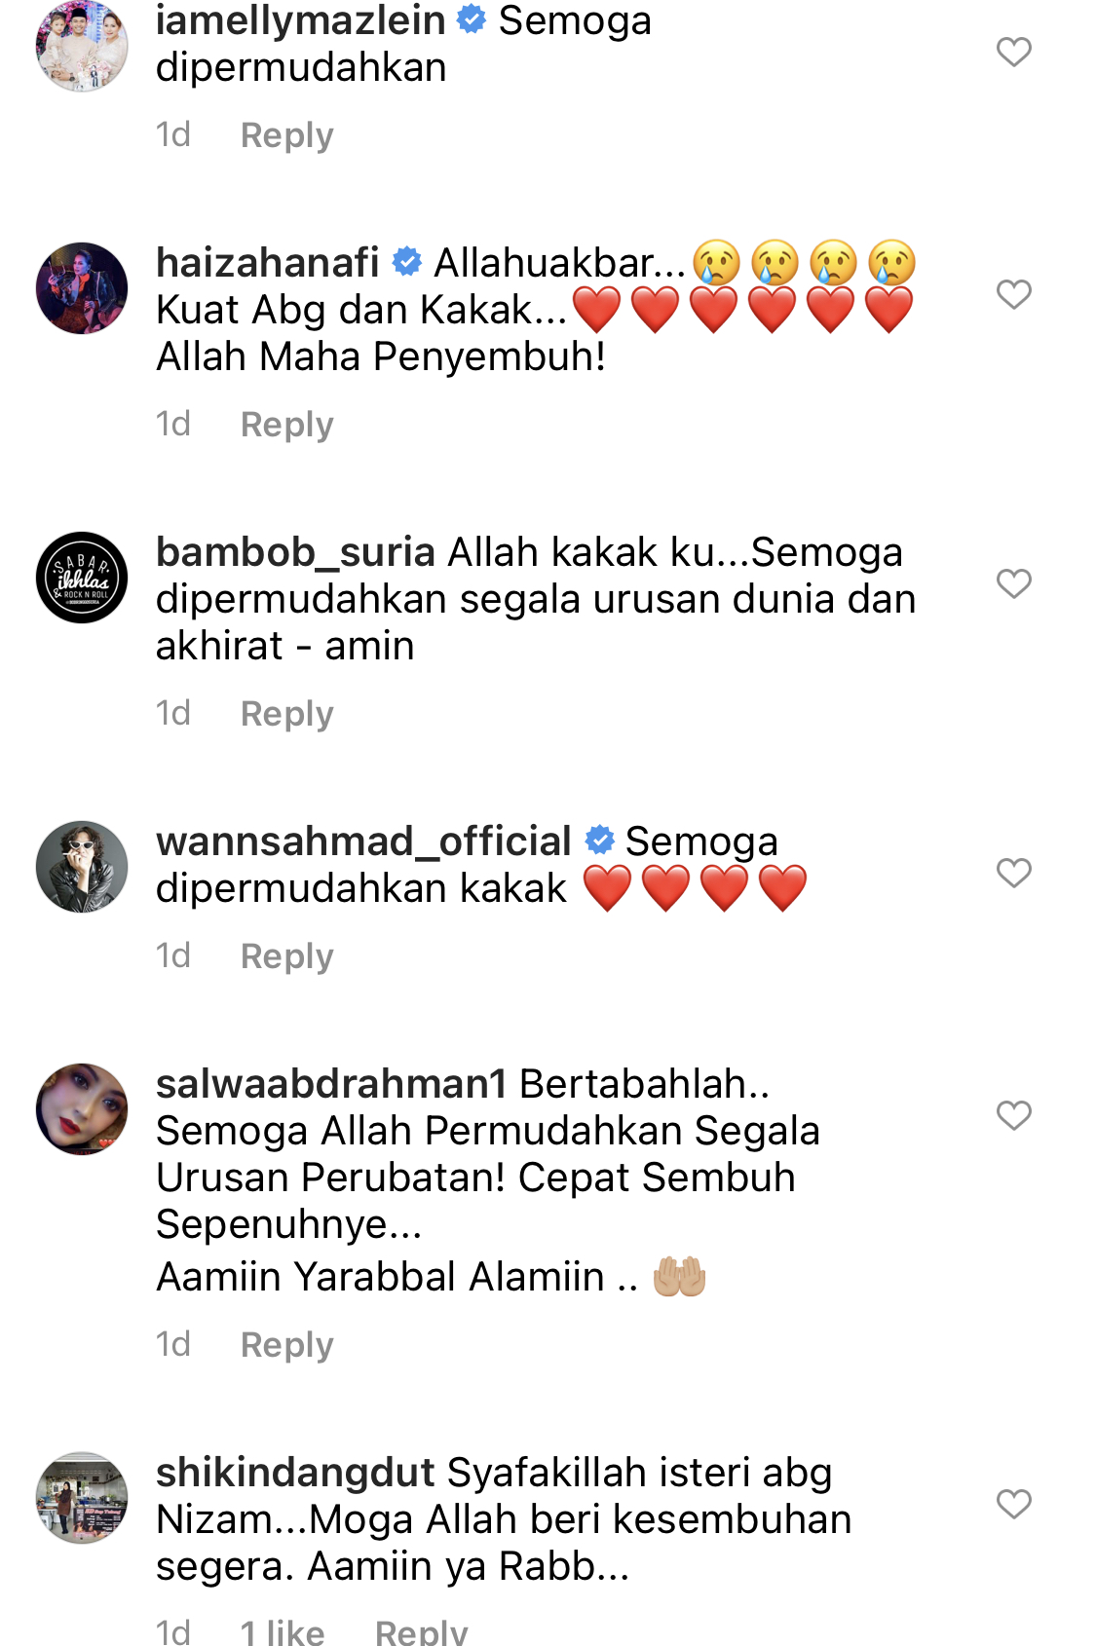Tap heart icon on shikindangdut's comment

1013,1504
